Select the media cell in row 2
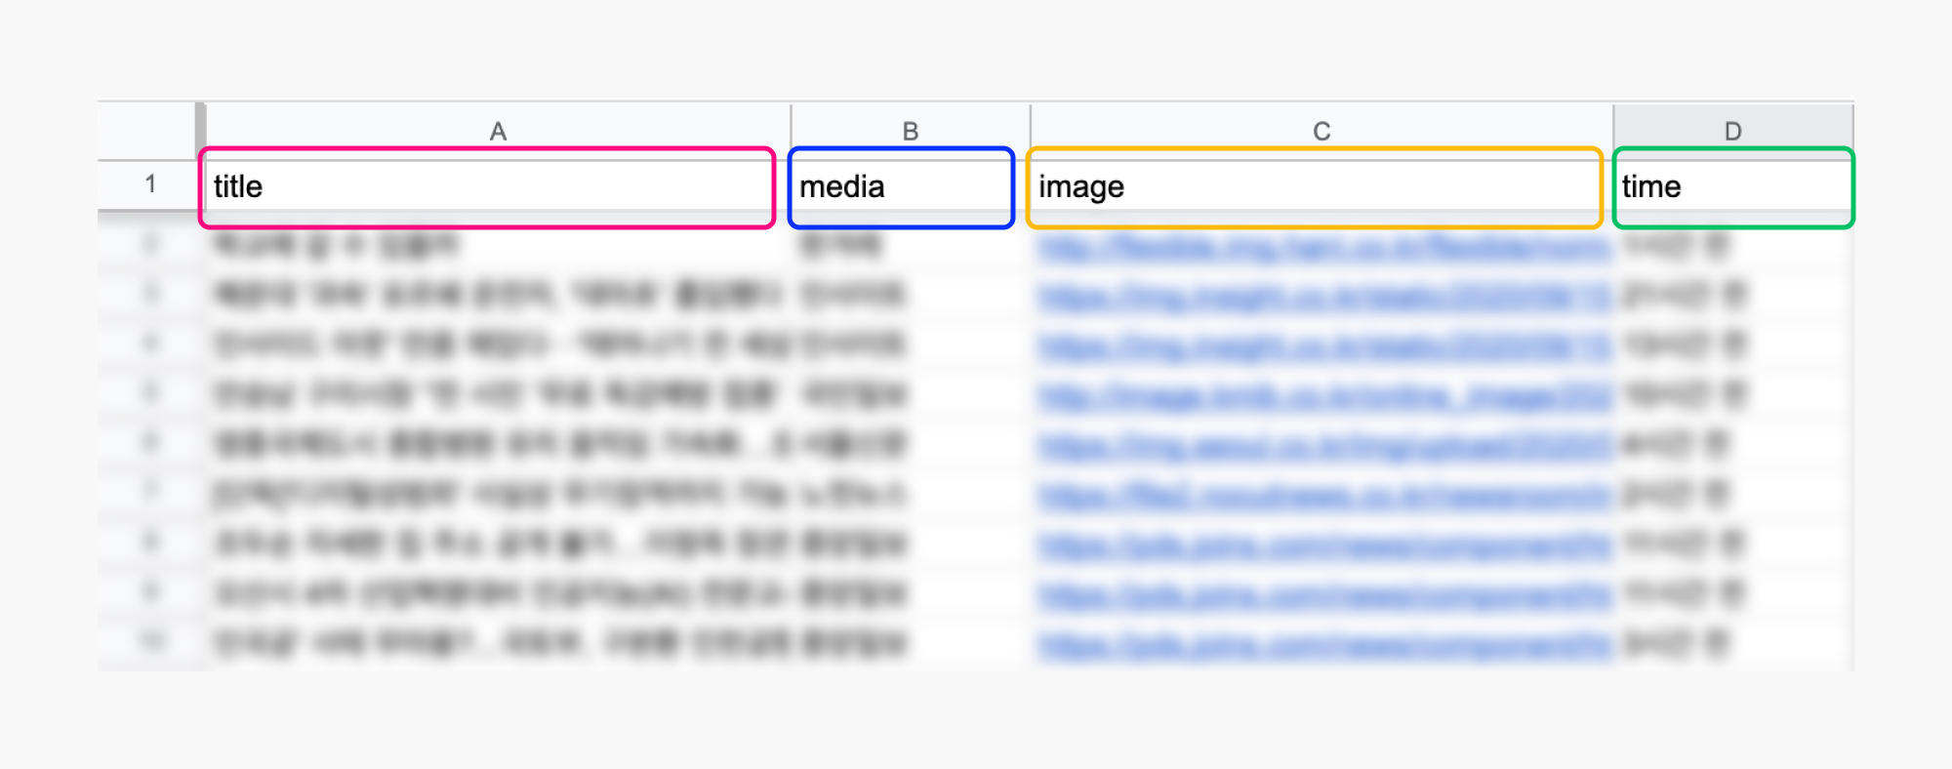Screen dimensions: 1952x769 [x=910, y=245]
